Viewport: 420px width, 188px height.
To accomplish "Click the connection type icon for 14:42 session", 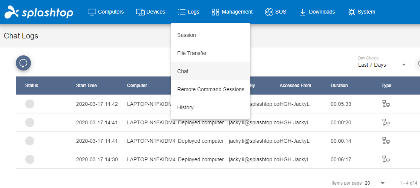I will tap(386, 104).
